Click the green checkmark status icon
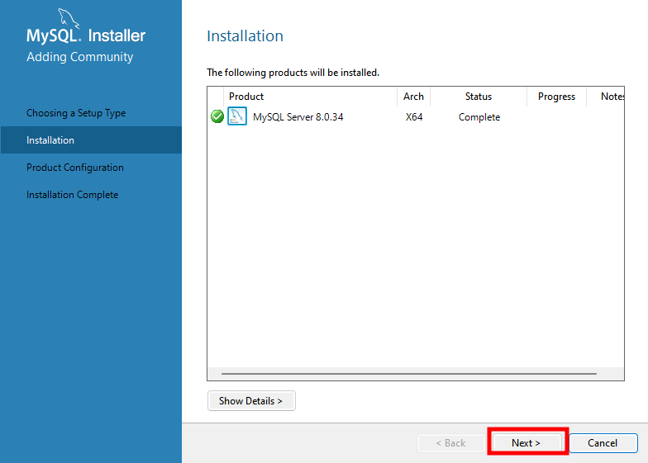Screen dimensions: 648x463 point(217,117)
